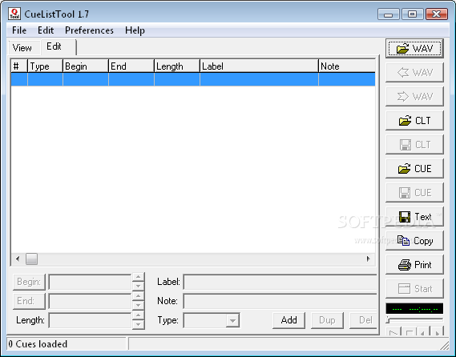Click the green time counter display
This screenshot has width=456, height=357.
(414, 308)
